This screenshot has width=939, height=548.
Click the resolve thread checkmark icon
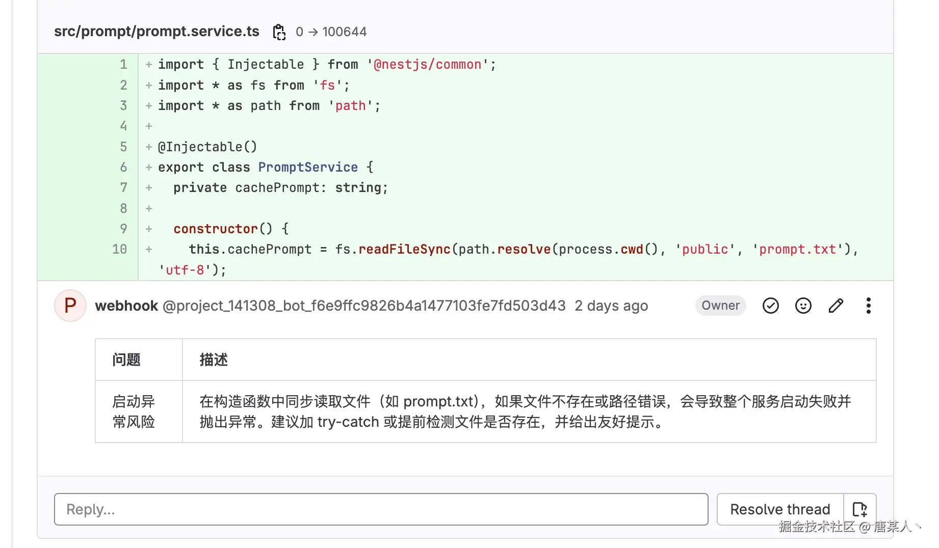point(770,306)
